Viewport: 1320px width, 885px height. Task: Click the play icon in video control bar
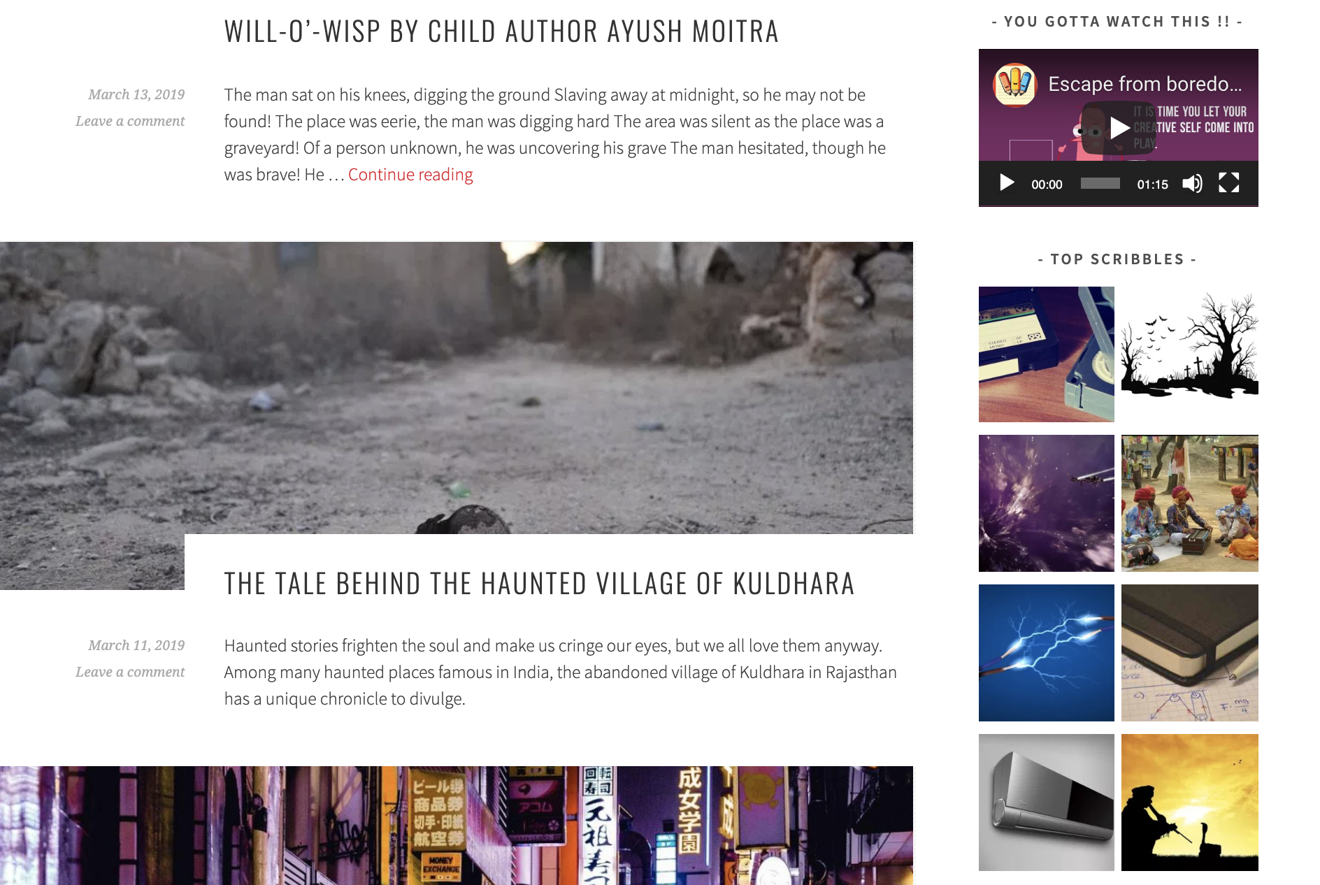(x=1007, y=183)
